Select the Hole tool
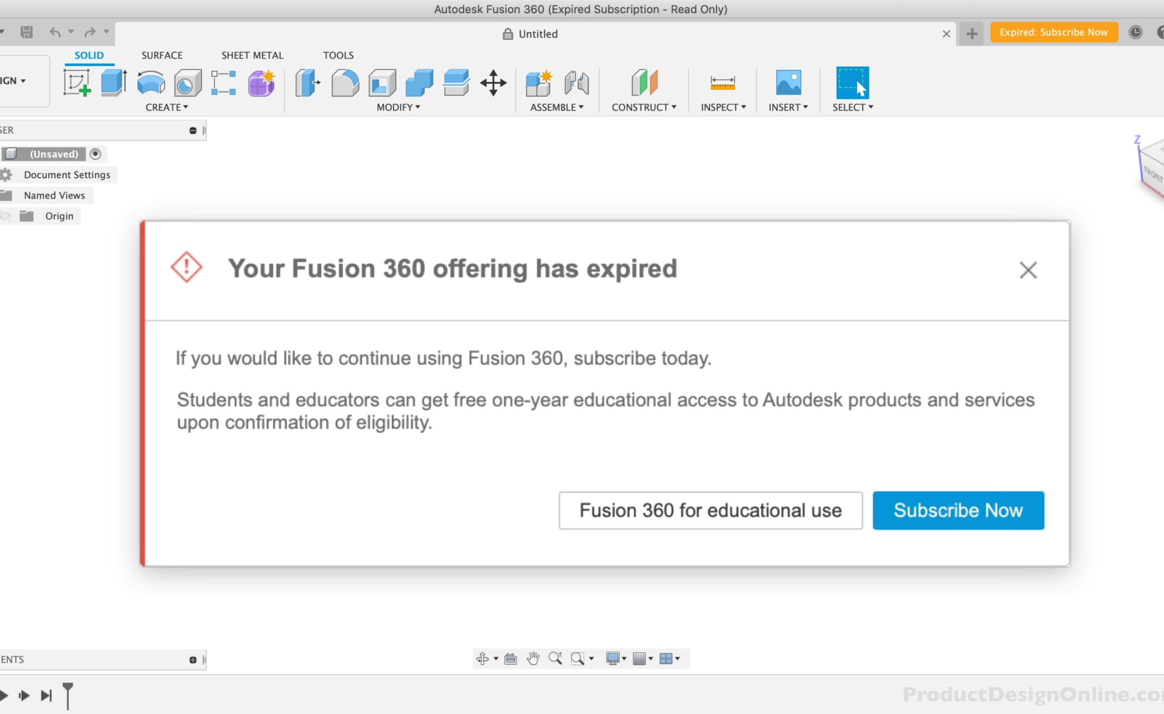The height and width of the screenshot is (714, 1164). point(188,83)
